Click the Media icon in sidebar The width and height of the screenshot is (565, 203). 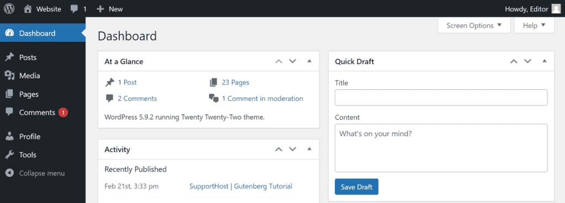point(10,76)
